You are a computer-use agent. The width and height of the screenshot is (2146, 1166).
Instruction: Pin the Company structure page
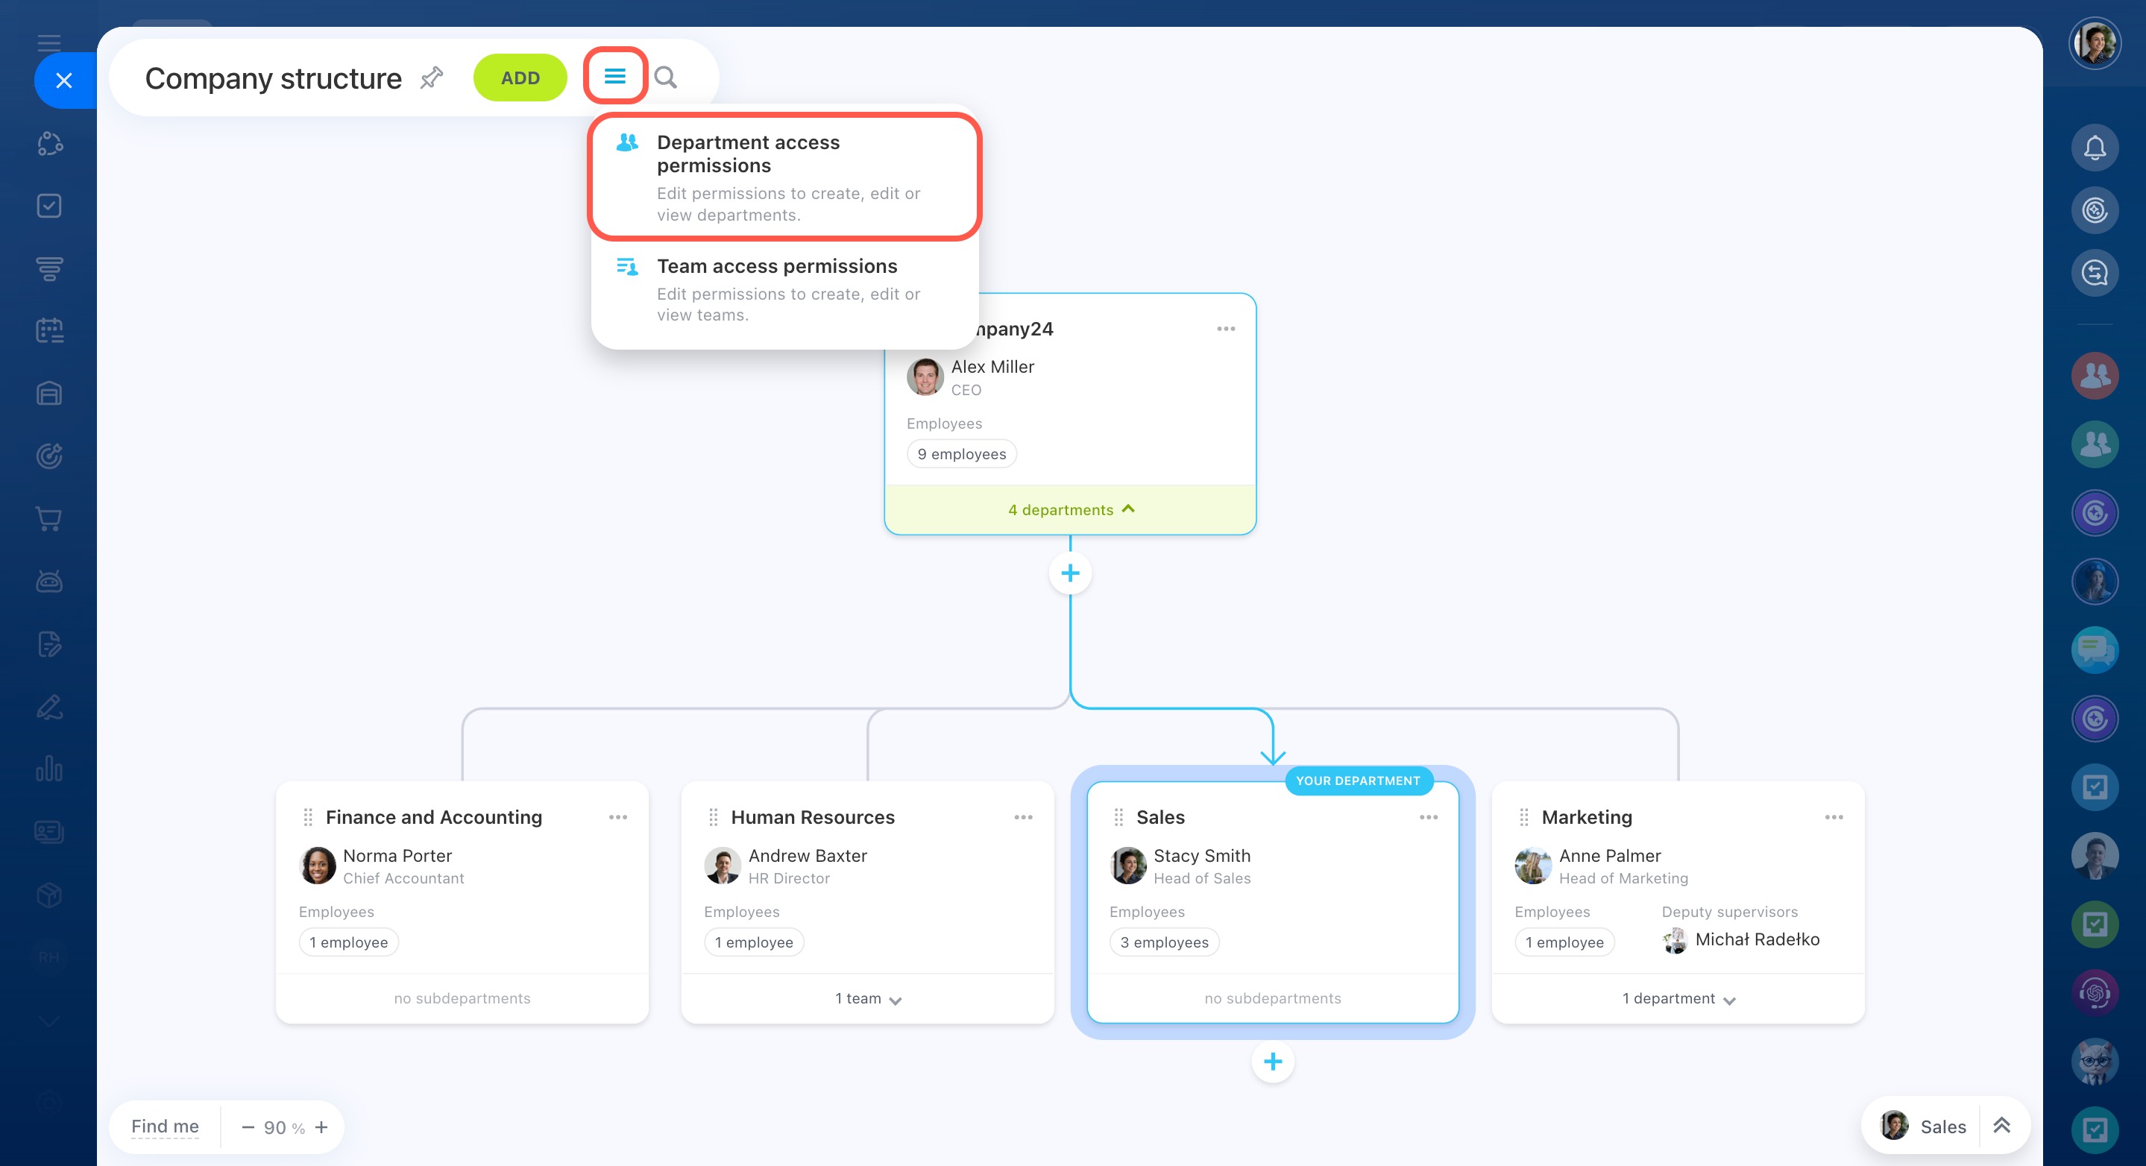tap(432, 78)
